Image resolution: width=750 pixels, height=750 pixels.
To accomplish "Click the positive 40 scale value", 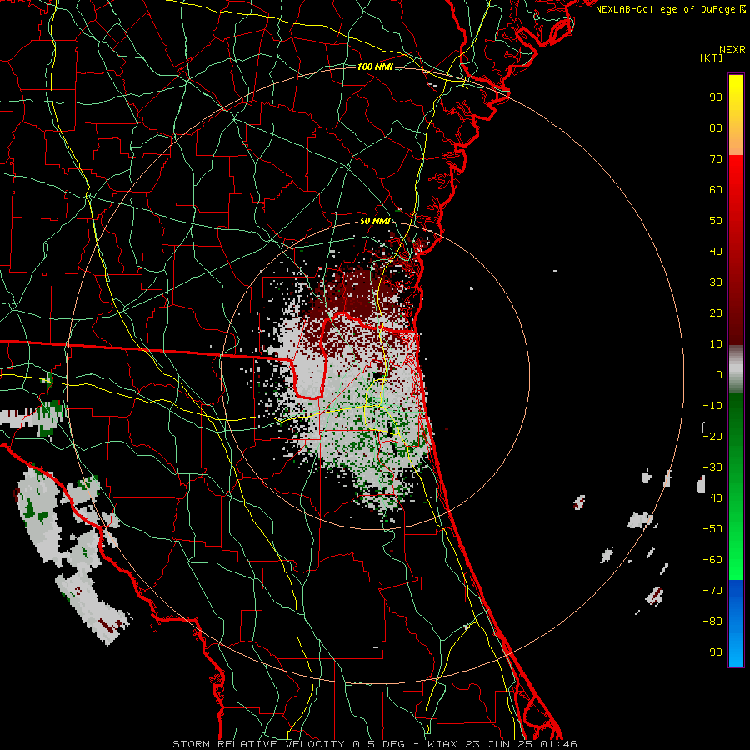I will 716,251.
